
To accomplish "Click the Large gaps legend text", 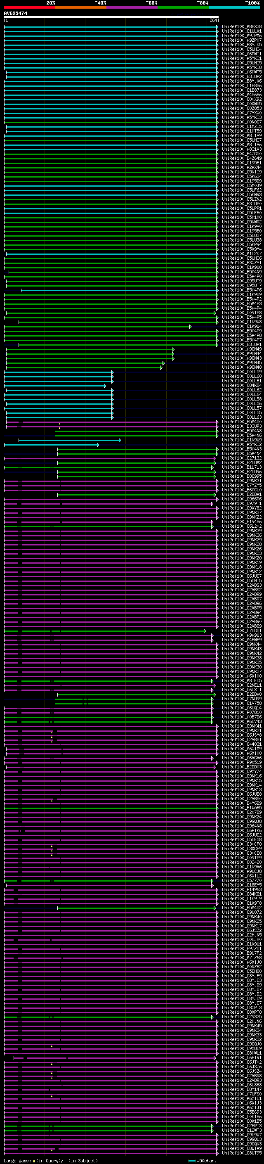I will point(51,1161).
